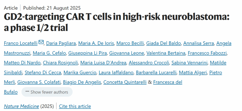Select Barbarella Lucarelli author link
This screenshot has height=111, width=242.
click(156, 73)
